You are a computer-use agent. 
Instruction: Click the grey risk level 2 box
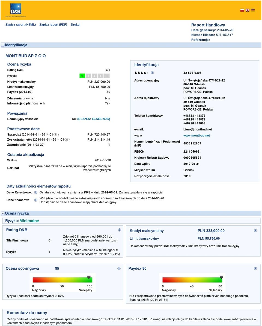click(88, 76)
